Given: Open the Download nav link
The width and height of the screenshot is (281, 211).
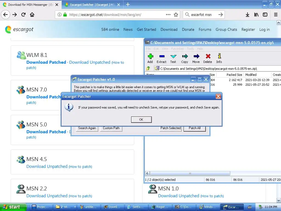Looking at the screenshot, I should pos(169,29).
